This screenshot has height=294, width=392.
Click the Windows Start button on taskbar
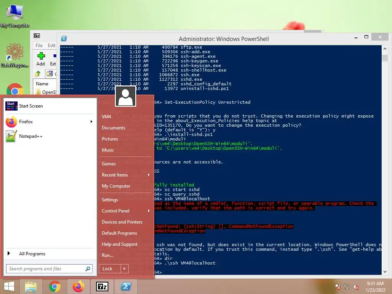pos(9,286)
